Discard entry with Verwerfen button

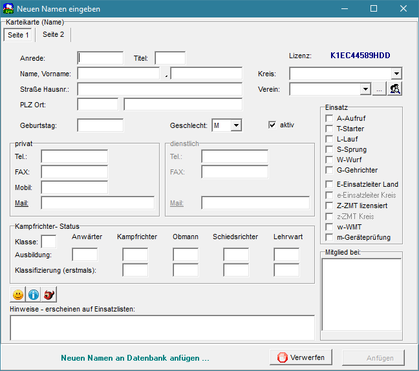click(x=301, y=357)
